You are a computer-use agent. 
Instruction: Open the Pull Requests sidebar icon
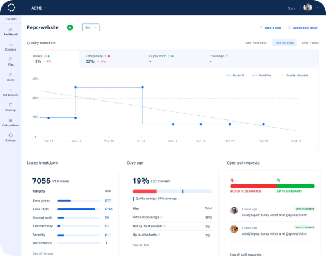11,90
